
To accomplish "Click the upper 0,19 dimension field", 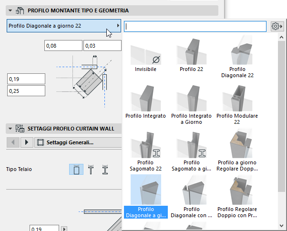I will click(26, 79).
